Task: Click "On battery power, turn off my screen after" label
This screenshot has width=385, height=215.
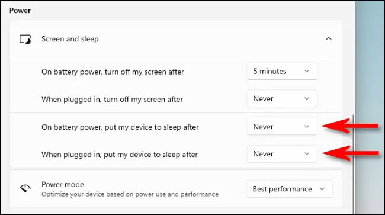Action: click(113, 72)
